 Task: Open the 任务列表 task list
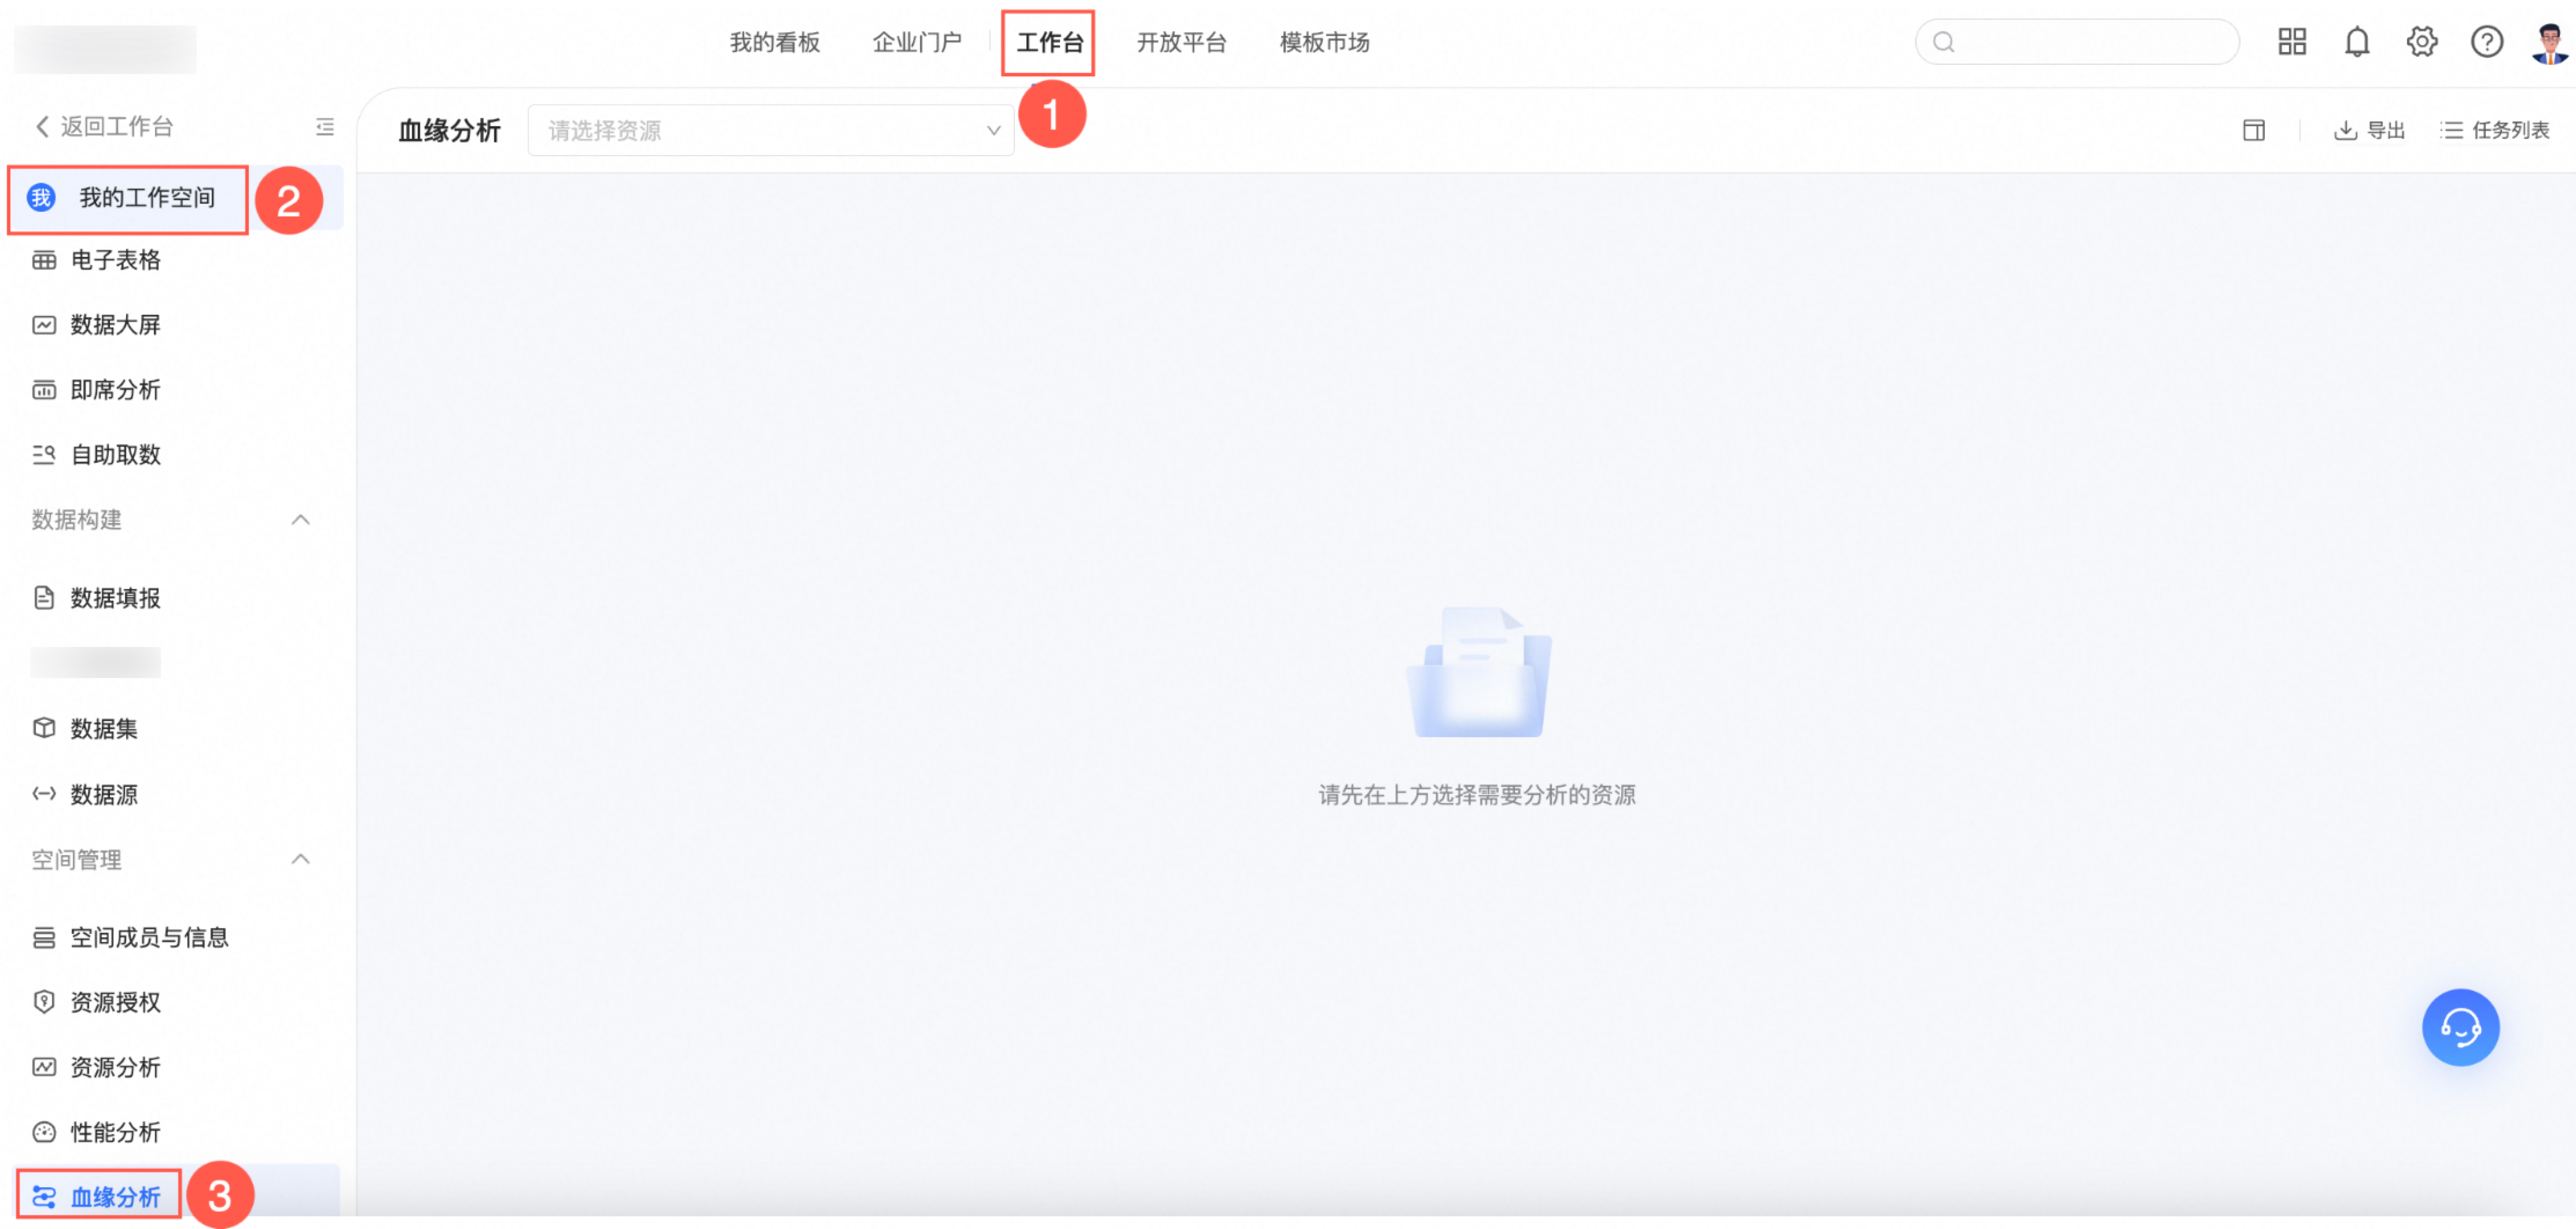pyautogui.click(x=2495, y=130)
